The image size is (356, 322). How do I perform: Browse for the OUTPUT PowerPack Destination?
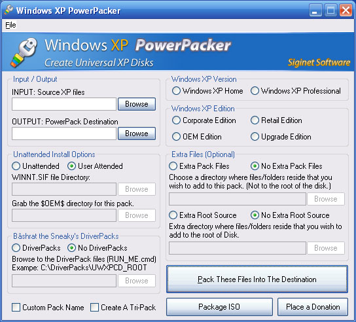coord(137,134)
